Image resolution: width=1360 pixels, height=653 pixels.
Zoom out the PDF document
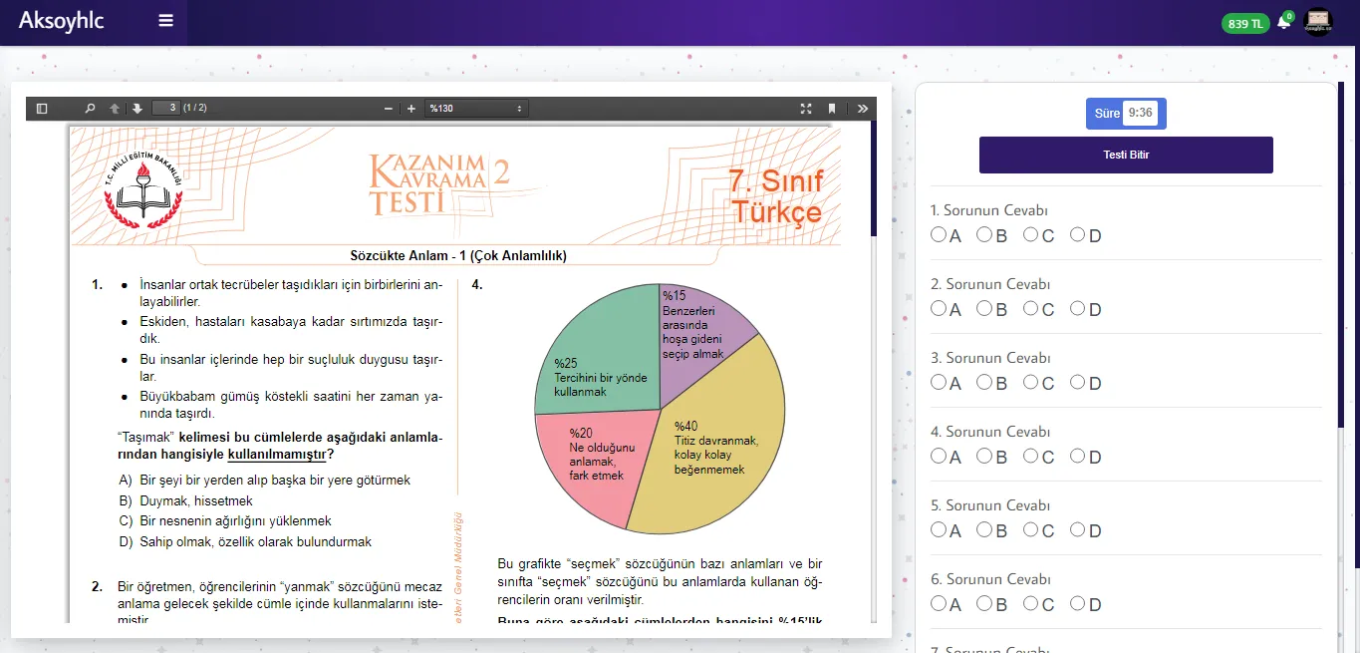click(389, 108)
